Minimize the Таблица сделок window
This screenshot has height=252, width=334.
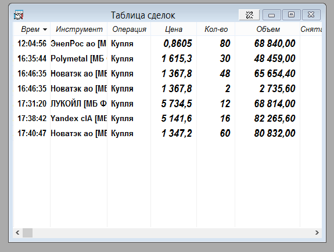coord(272,15)
